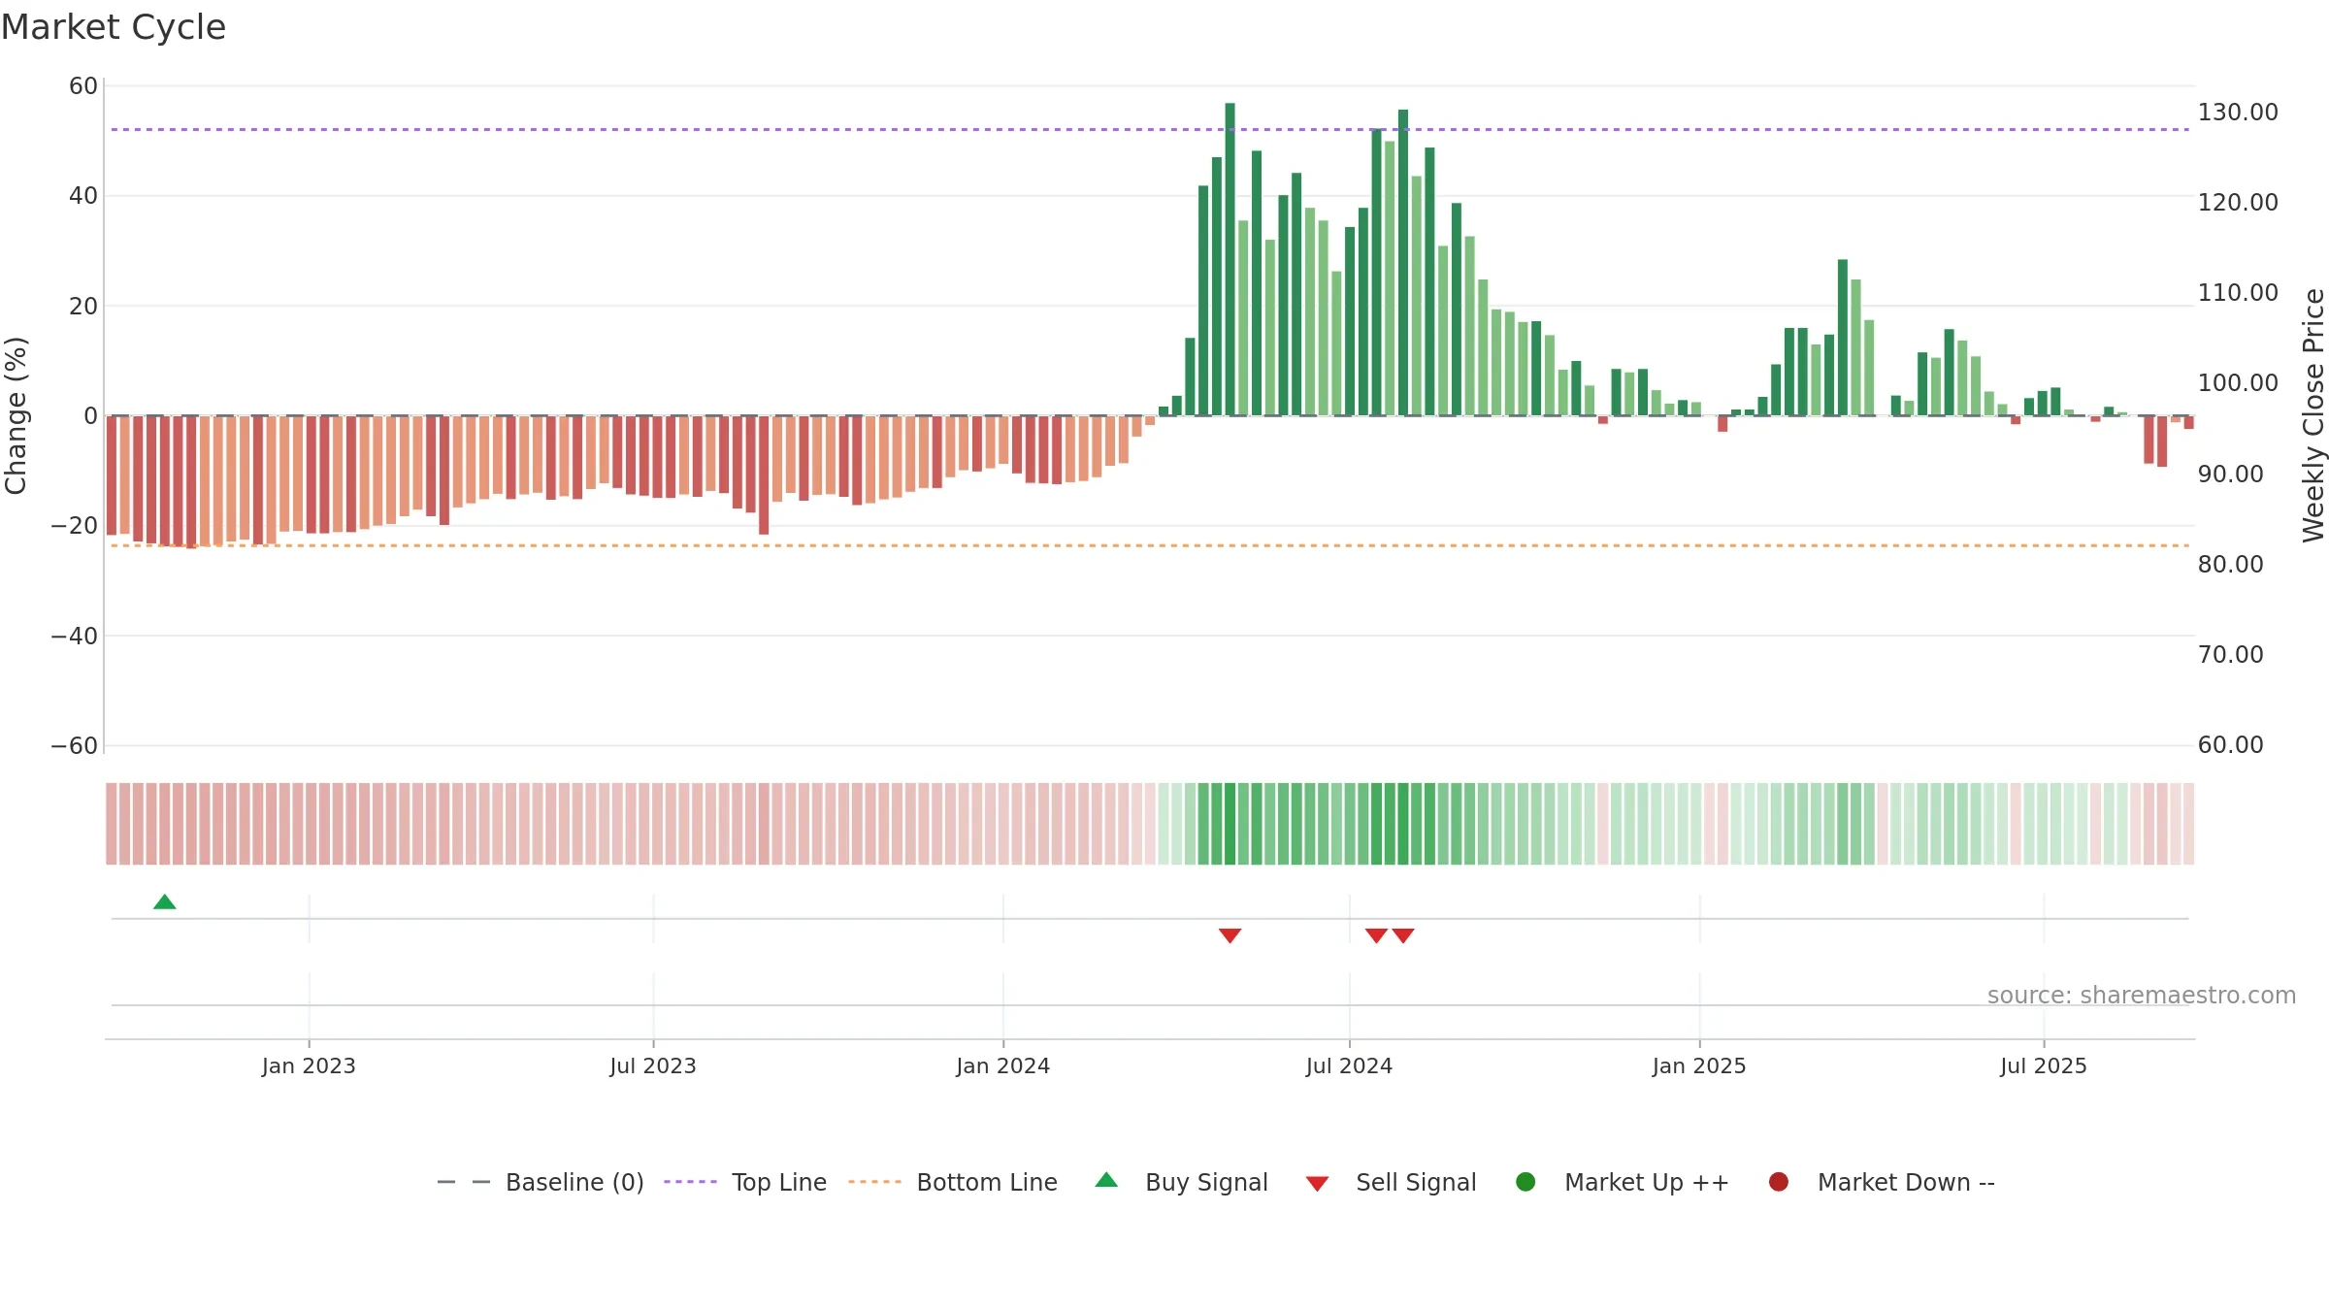The image size is (2329, 1310).
Task: Click the 110.00 price tick label
Action: click(x=2238, y=293)
